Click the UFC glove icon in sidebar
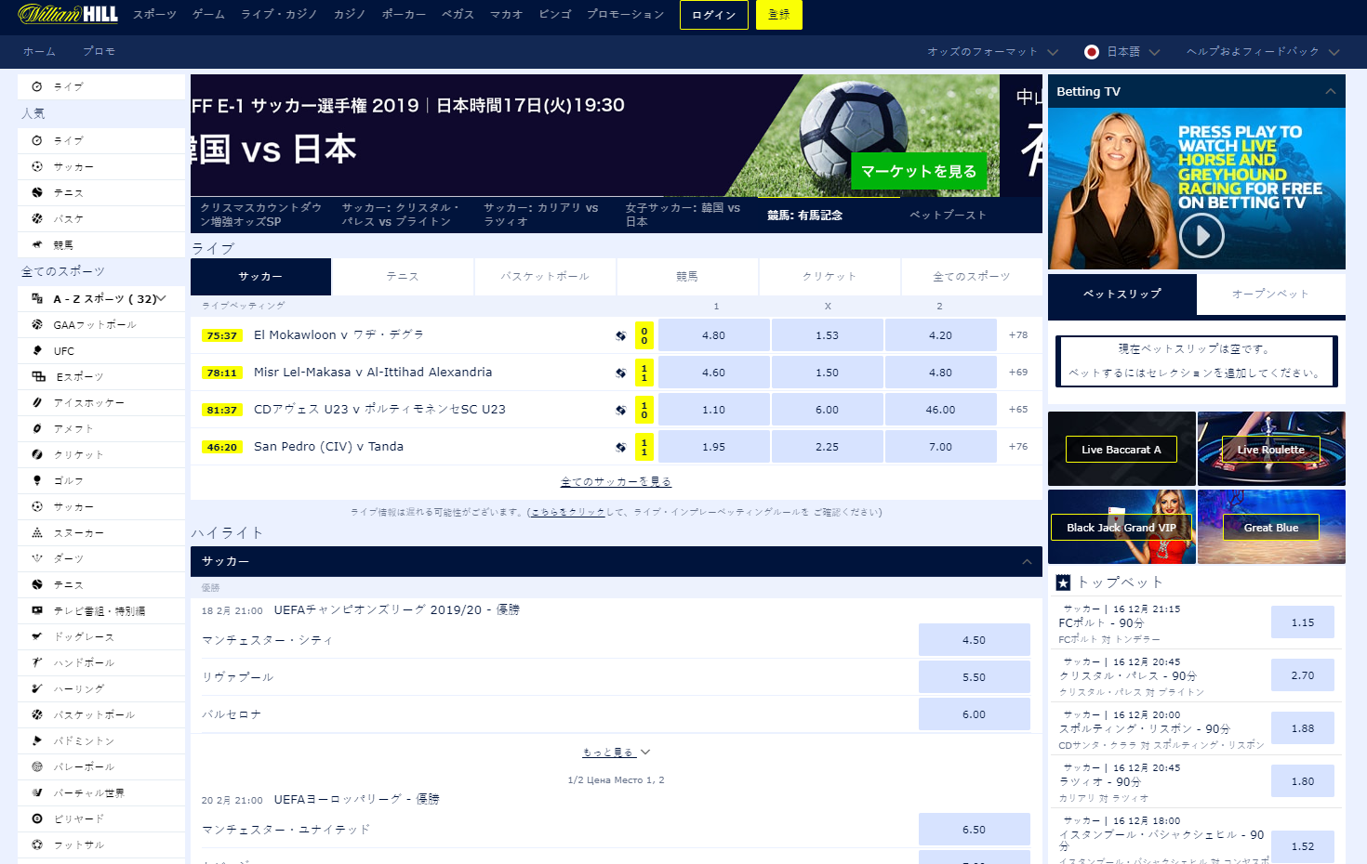The image size is (1367, 864). pos(37,350)
